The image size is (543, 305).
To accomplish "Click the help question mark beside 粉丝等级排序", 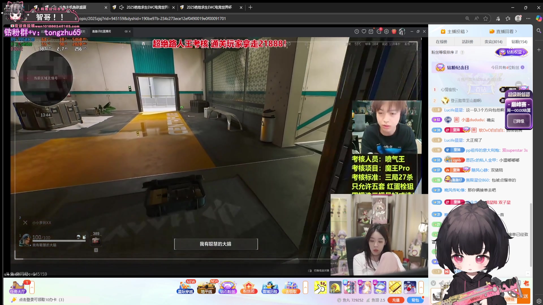I will 462,52.
